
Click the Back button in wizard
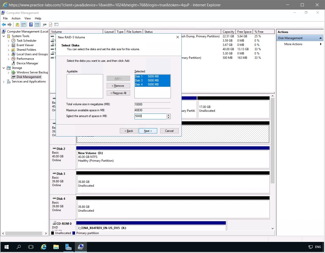[x=129, y=131]
